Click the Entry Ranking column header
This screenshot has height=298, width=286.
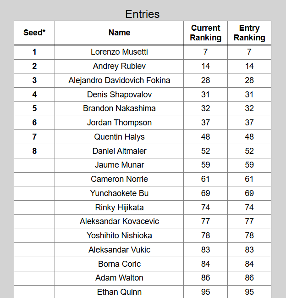[249, 33]
